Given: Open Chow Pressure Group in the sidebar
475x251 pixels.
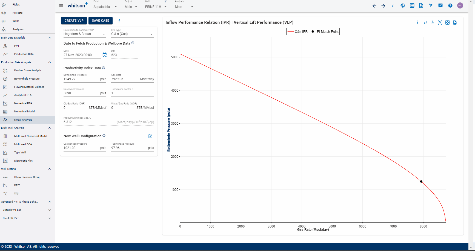Looking at the screenshot, I should (27, 177).
